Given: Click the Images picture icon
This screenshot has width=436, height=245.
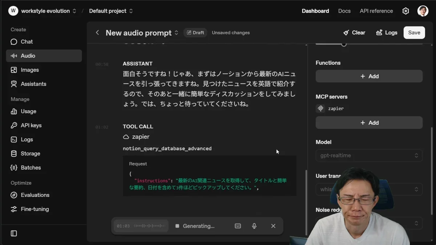Looking at the screenshot, I should 14,70.
